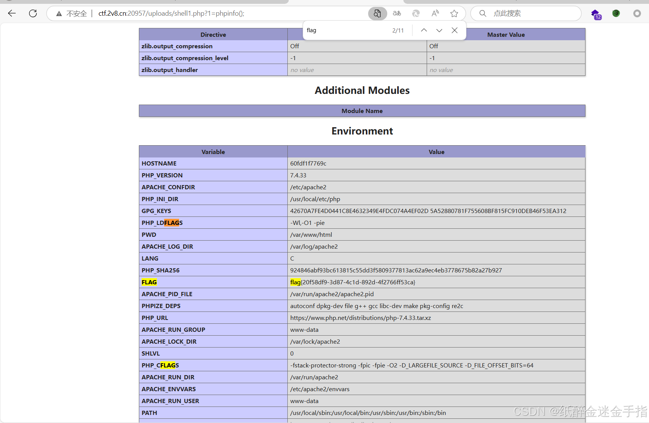Click the zlib.output_compression directive

(x=177, y=46)
